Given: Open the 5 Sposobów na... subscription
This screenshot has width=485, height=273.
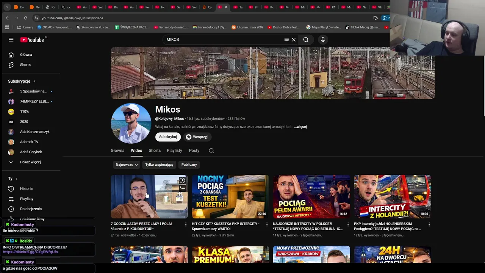Looking at the screenshot, I should (x=31, y=91).
